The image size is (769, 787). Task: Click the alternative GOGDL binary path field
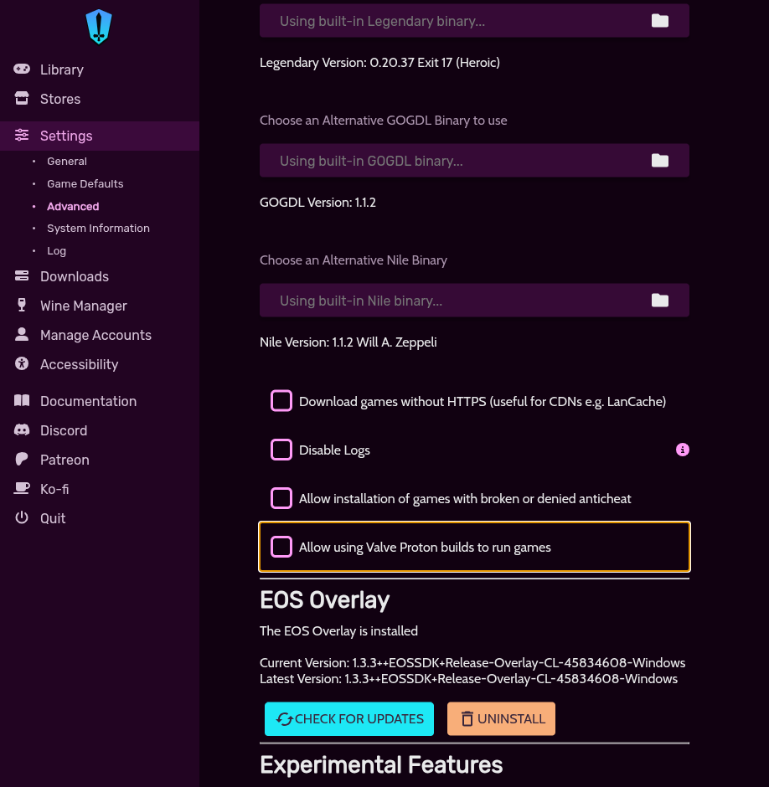[x=452, y=161]
